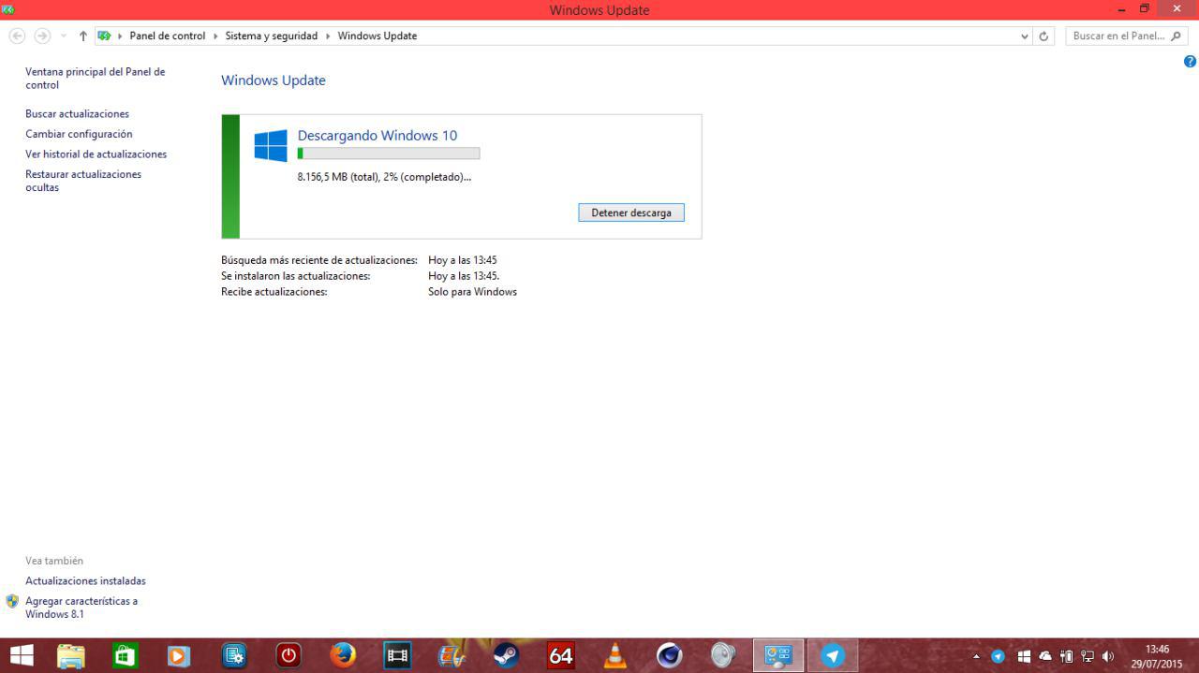The height and width of the screenshot is (673, 1199).
Task: Click the address bar location icon
Action: click(105, 36)
